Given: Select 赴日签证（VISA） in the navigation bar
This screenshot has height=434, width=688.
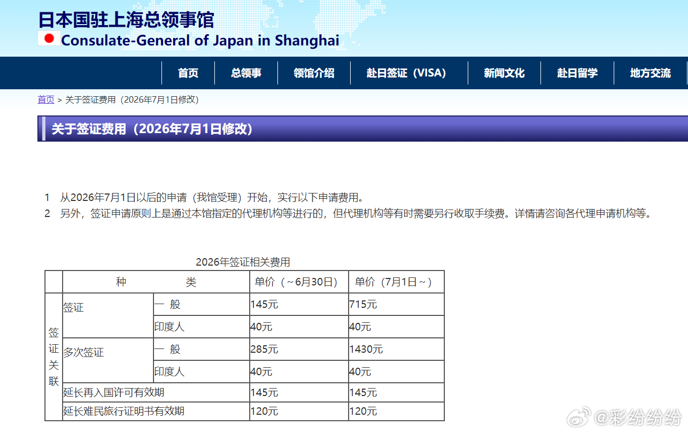Looking at the screenshot, I should pos(409,73).
